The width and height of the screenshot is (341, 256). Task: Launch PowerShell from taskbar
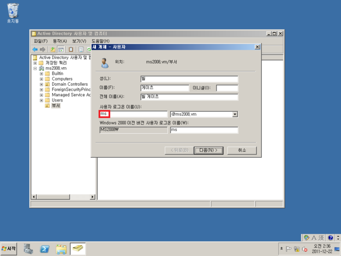(x=45, y=249)
